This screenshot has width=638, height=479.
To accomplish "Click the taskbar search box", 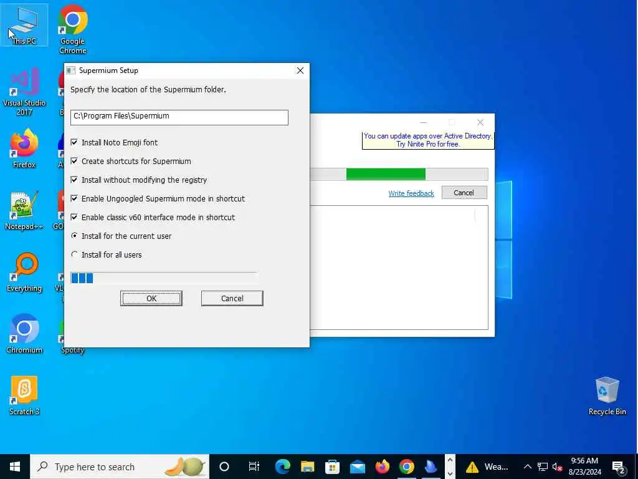I will click(x=120, y=467).
